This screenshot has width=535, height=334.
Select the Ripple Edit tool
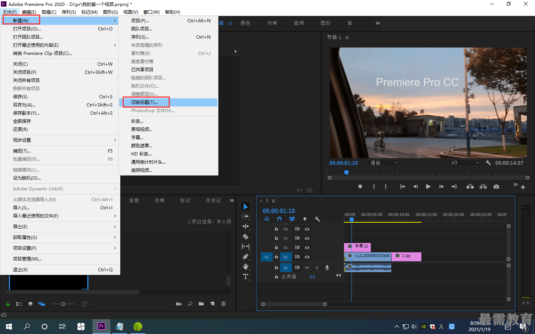tap(246, 226)
